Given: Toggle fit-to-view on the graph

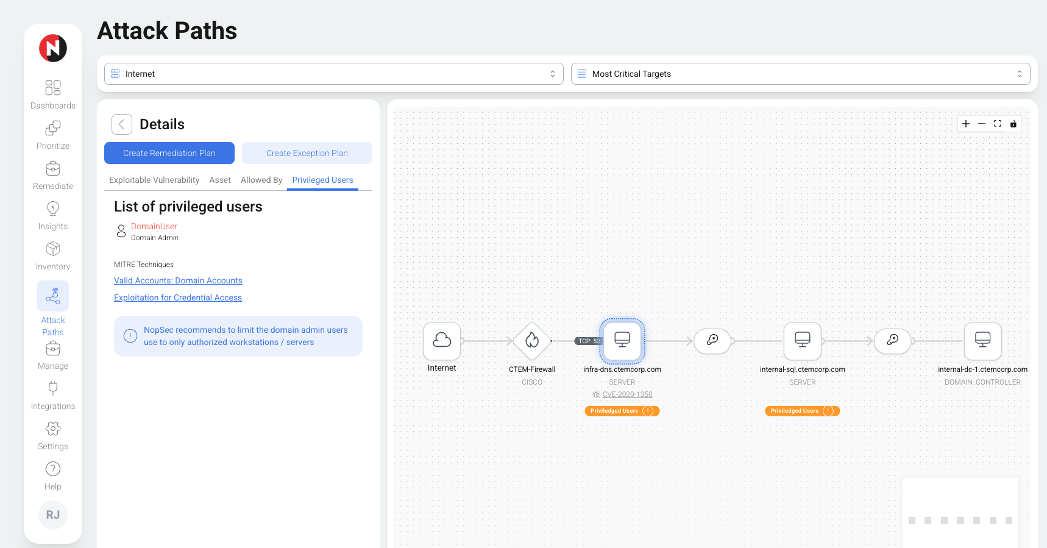Looking at the screenshot, I should 998,124.
